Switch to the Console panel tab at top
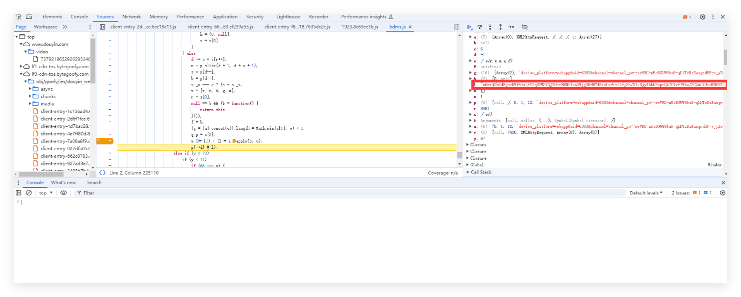 (x=79, y=17)
